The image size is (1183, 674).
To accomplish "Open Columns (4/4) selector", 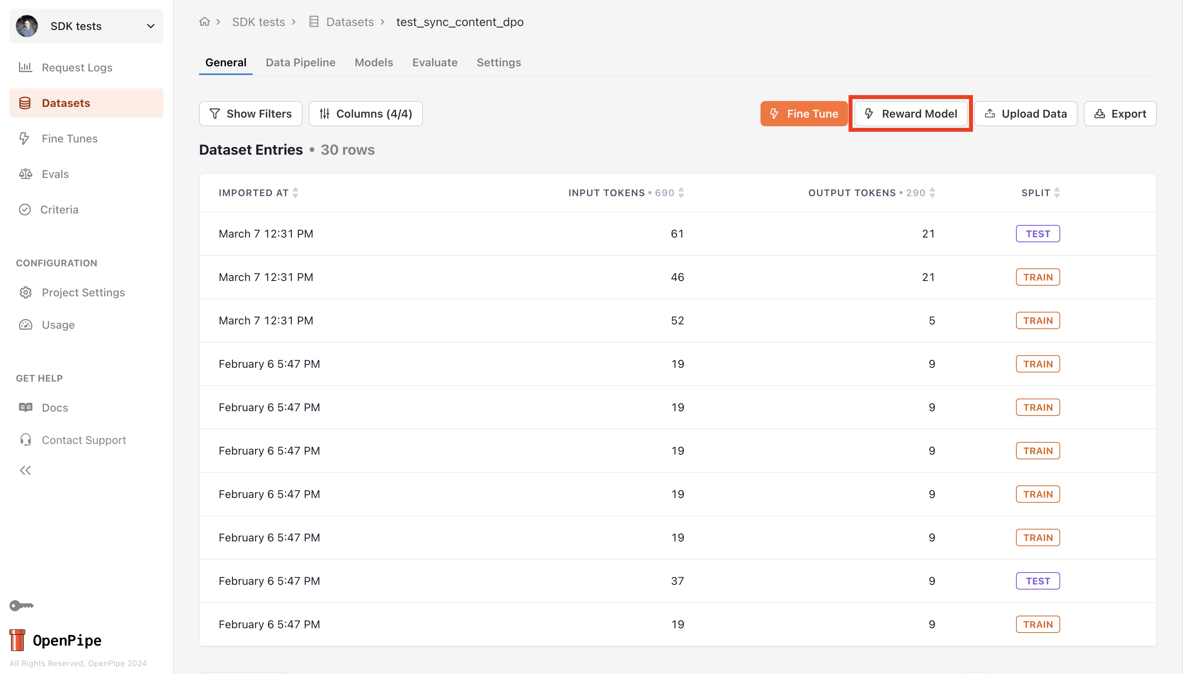I will pos(366,114).
